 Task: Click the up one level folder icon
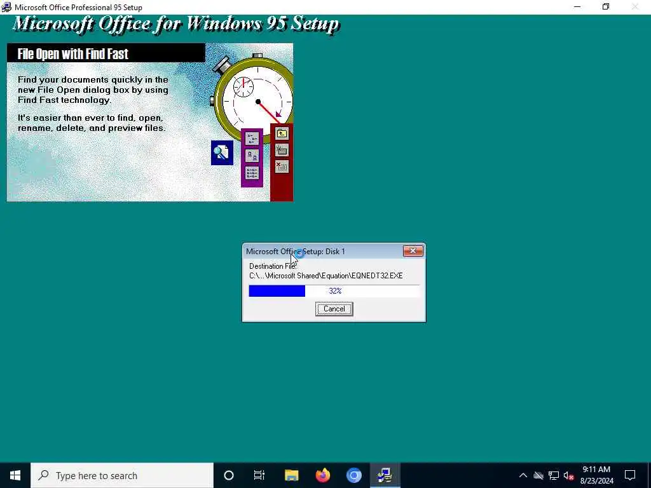point(282,133)
